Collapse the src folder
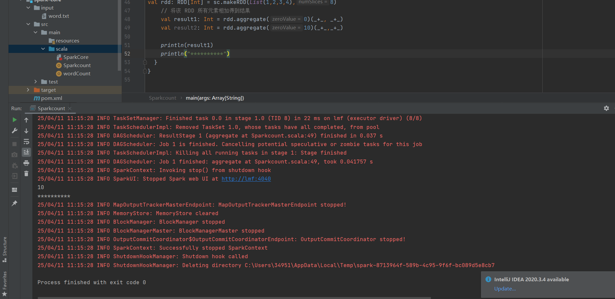615x299 pixels. tap(28, 24)
